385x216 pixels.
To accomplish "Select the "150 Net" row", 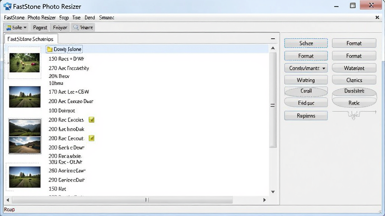I will tap(57, 189).
